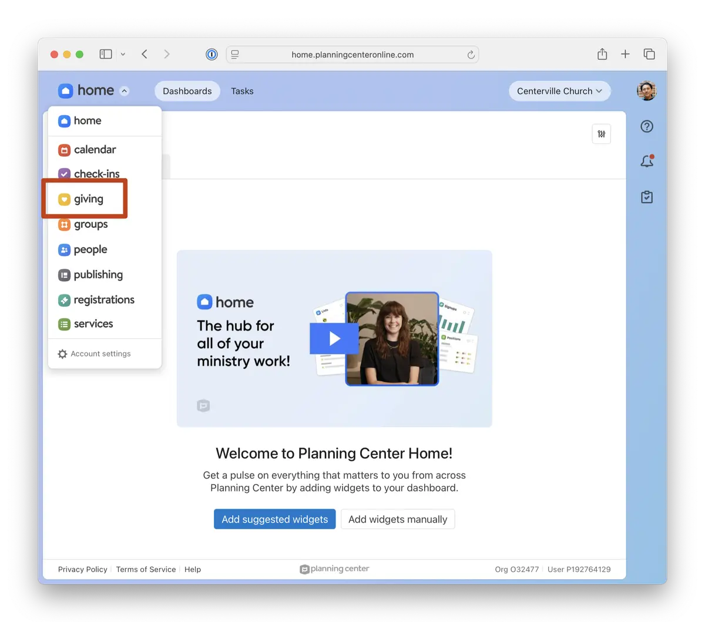705x622 pixels.
Task: Click the 1Password extension icon
Action: click(x=211, y=55)
